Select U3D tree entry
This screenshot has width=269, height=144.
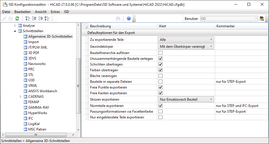31,80
